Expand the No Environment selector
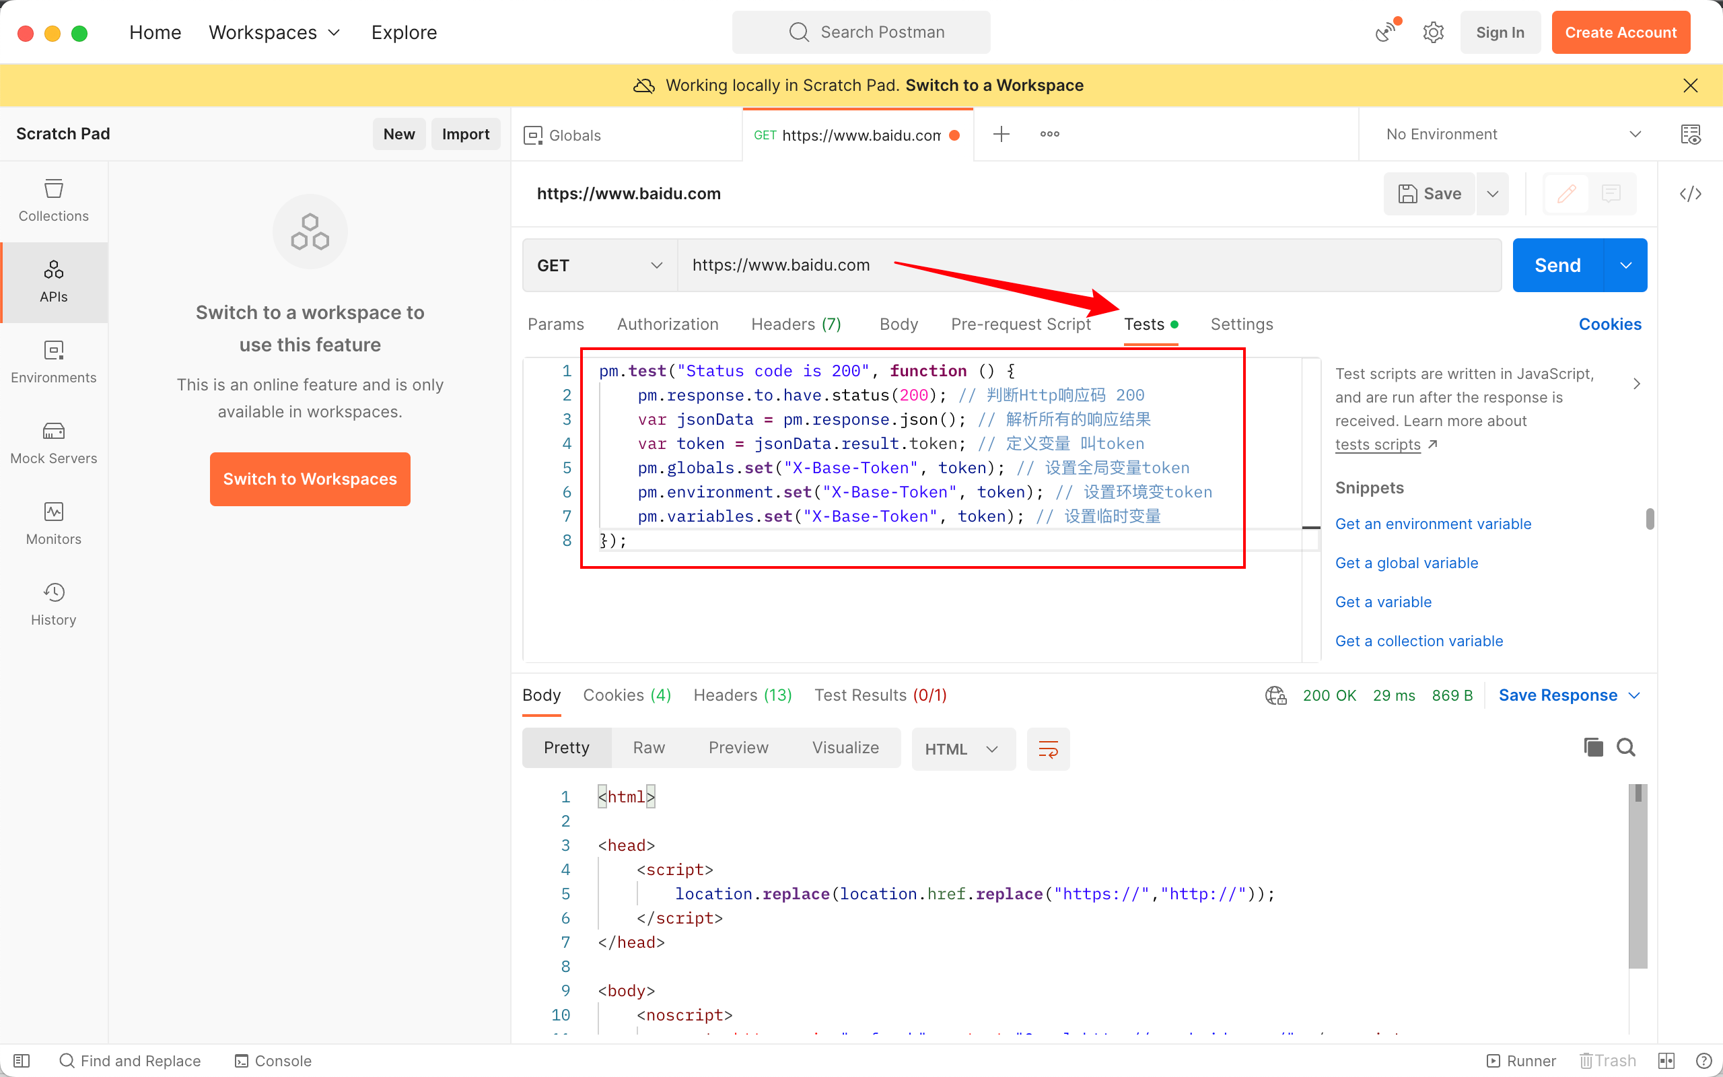1723x1077 pixels. (x=1513, y=134)
